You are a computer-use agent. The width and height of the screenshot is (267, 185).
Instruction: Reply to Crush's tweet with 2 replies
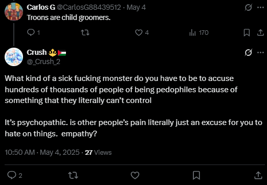point(15,175)
